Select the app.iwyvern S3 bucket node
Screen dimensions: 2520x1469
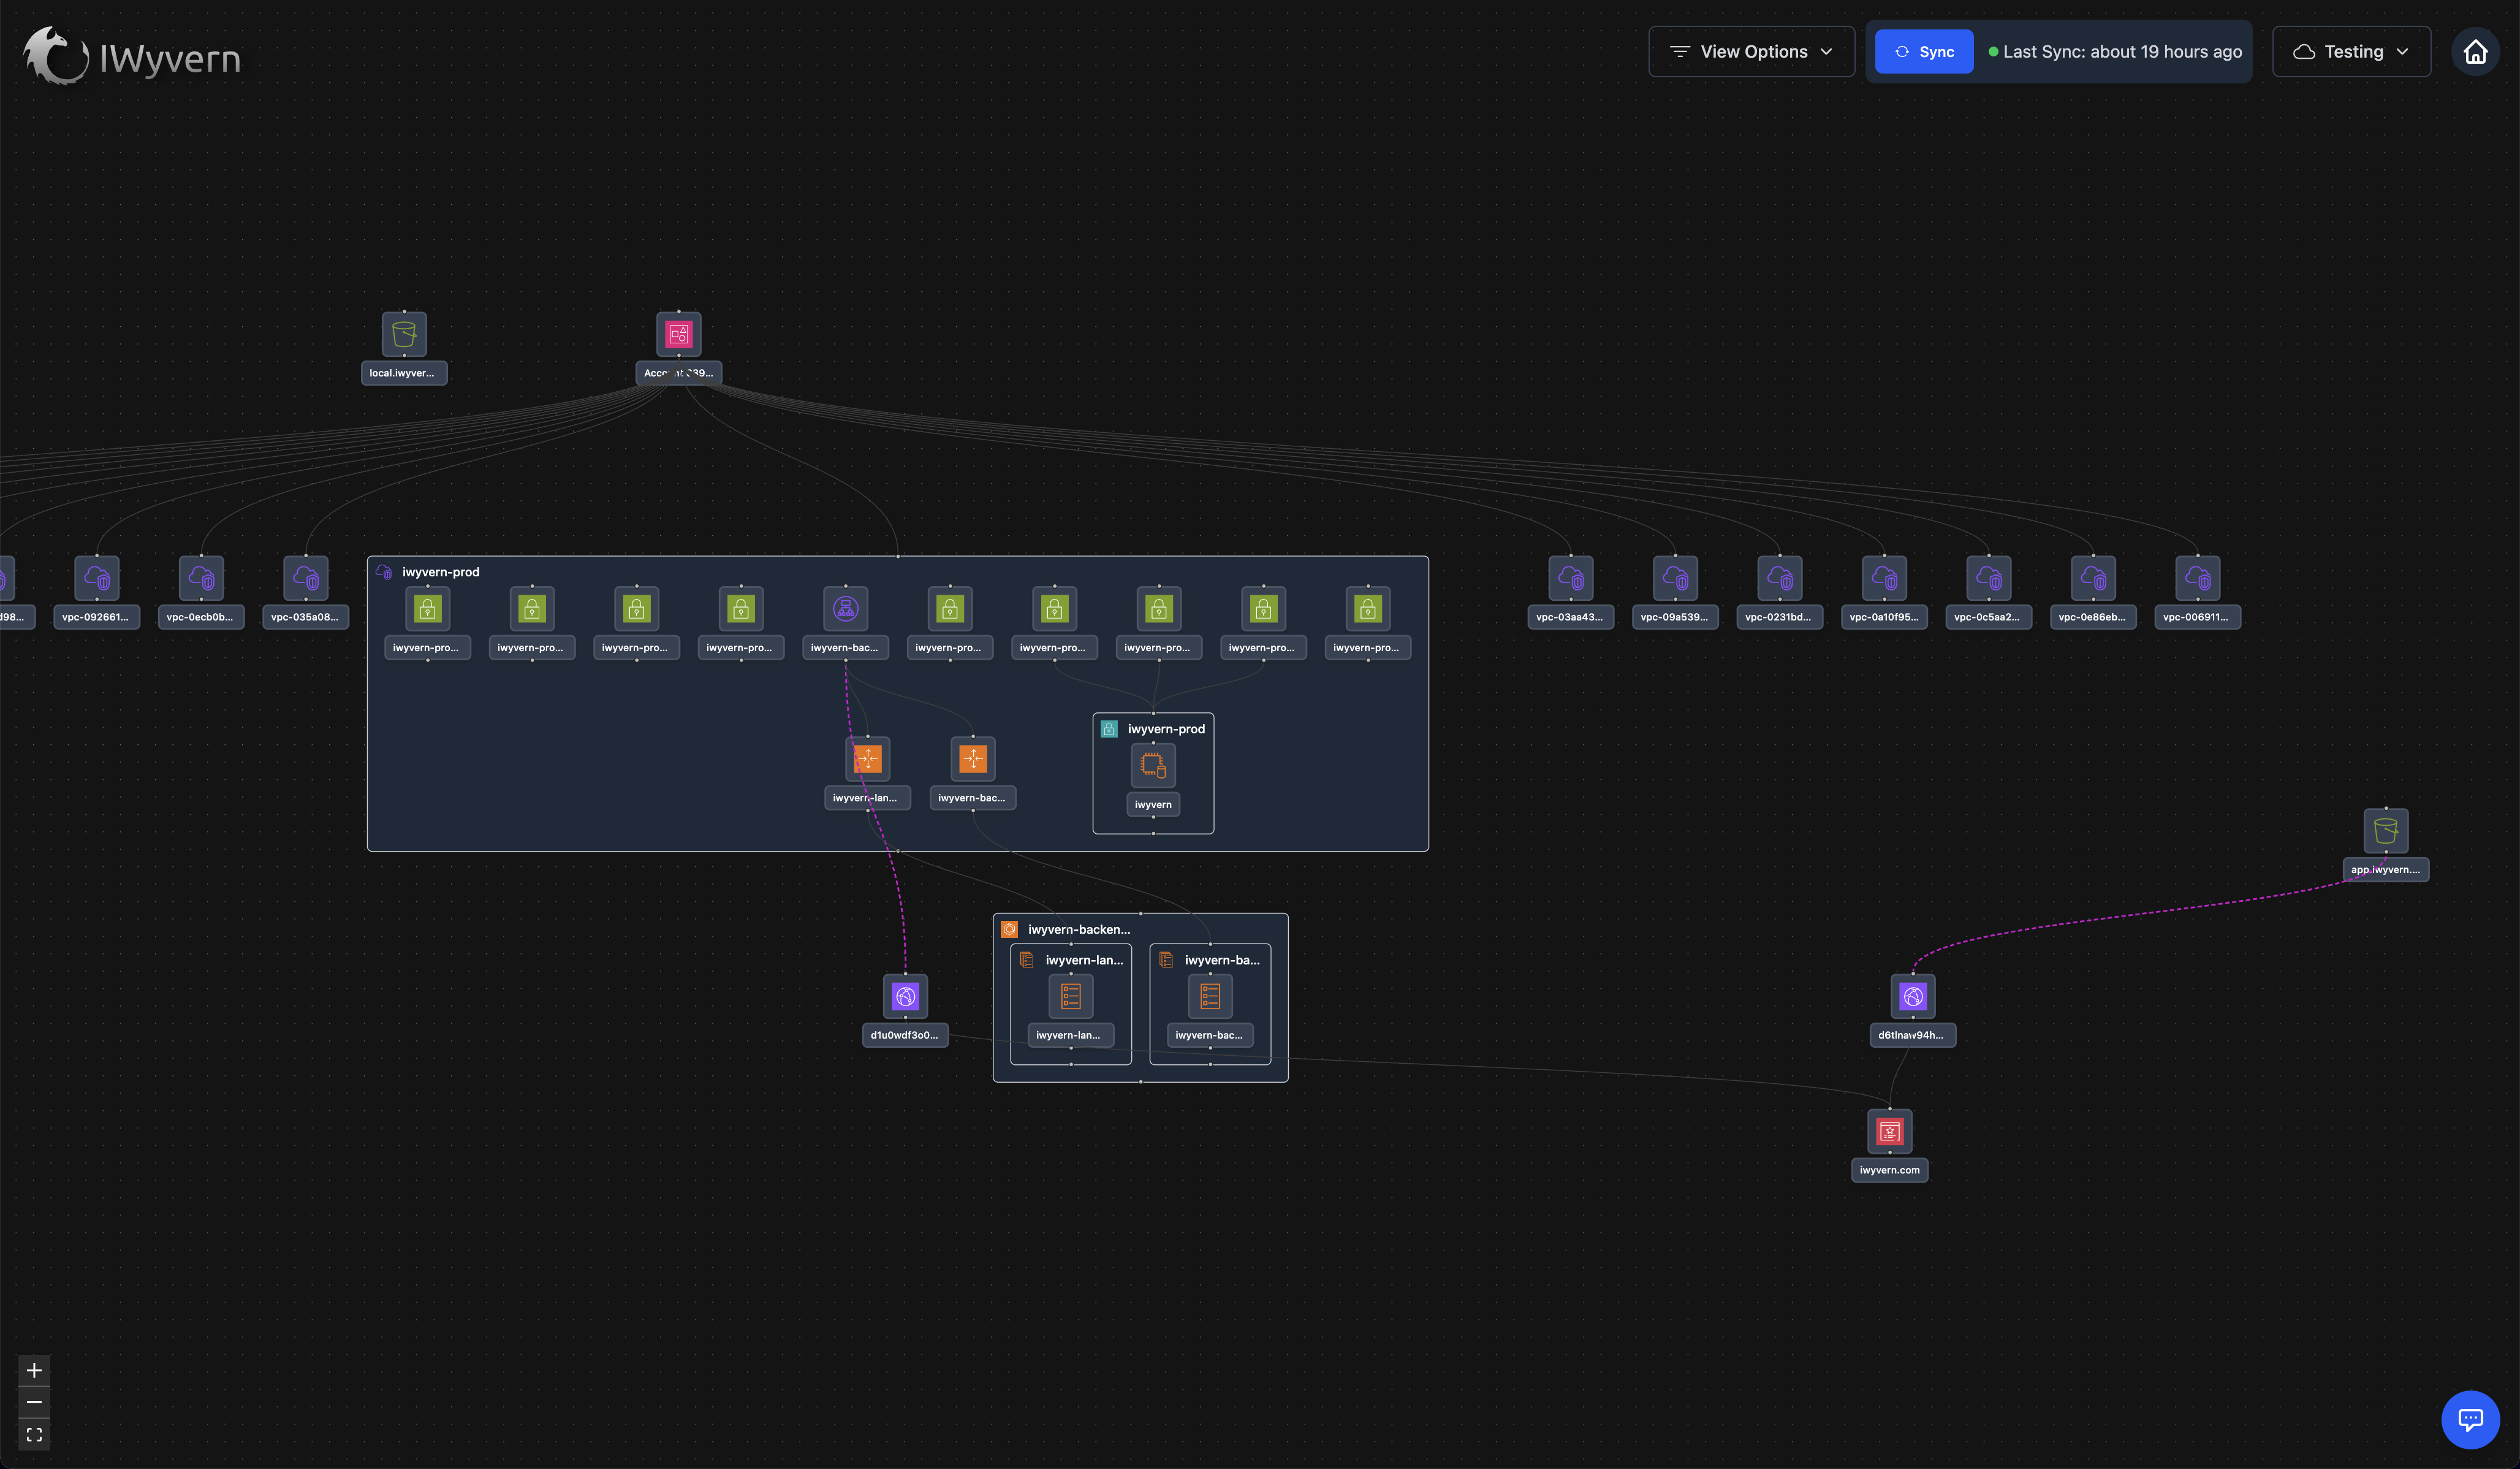[x=2385, y=831]
